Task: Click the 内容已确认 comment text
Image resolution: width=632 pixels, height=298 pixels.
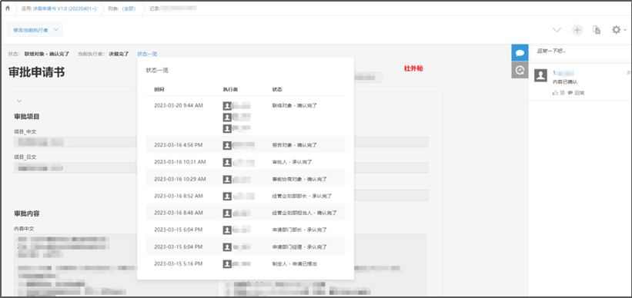Action: tap(565, 81)
